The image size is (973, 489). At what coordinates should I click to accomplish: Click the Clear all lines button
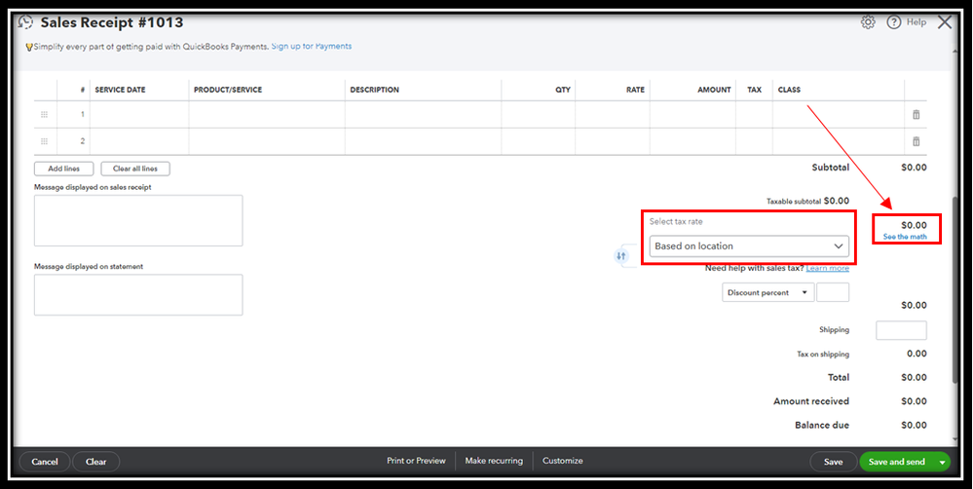[135, 169]
